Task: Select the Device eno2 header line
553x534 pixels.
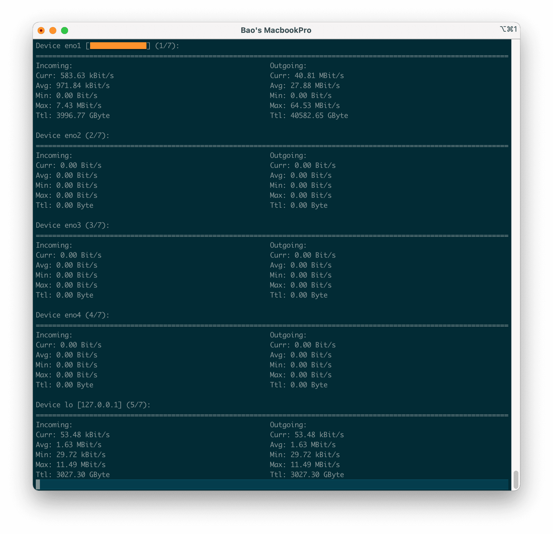Action: coord(72,135)
